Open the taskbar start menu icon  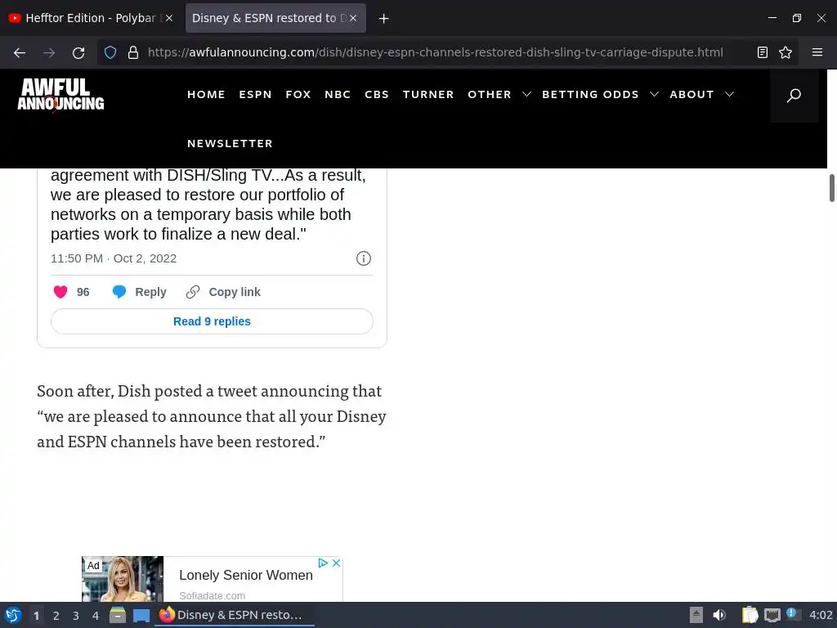(13, 615)
